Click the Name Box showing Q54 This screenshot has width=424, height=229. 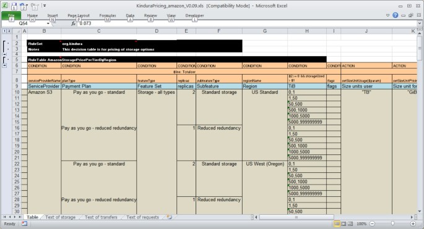[x=24, y=23]
